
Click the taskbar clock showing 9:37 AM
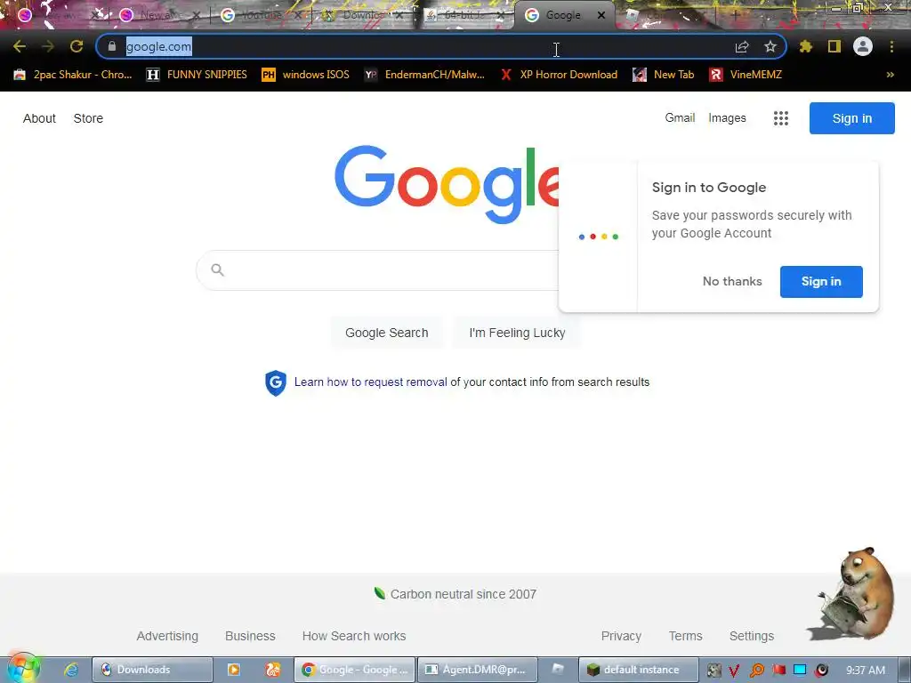click(x=865, y=671)
